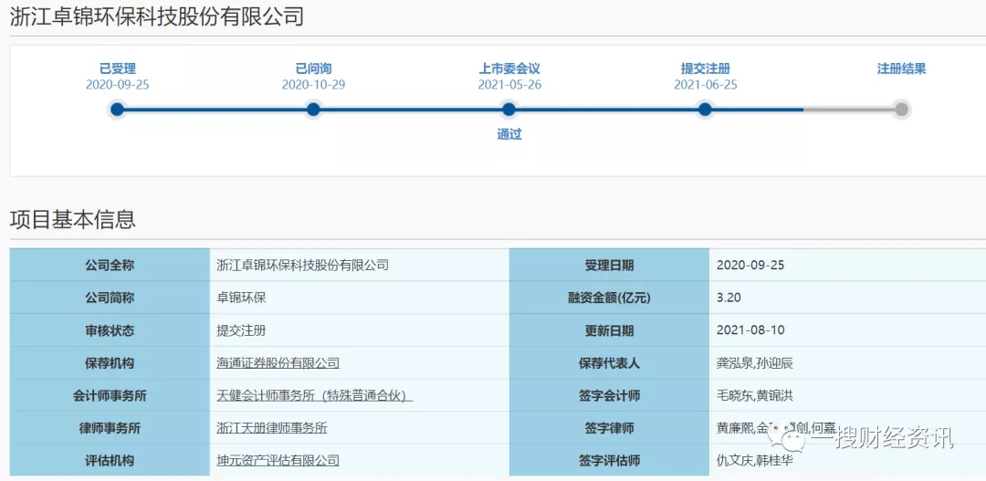Click the financing amount value 3.20
The image size is (986, 481).
(727, 298)
